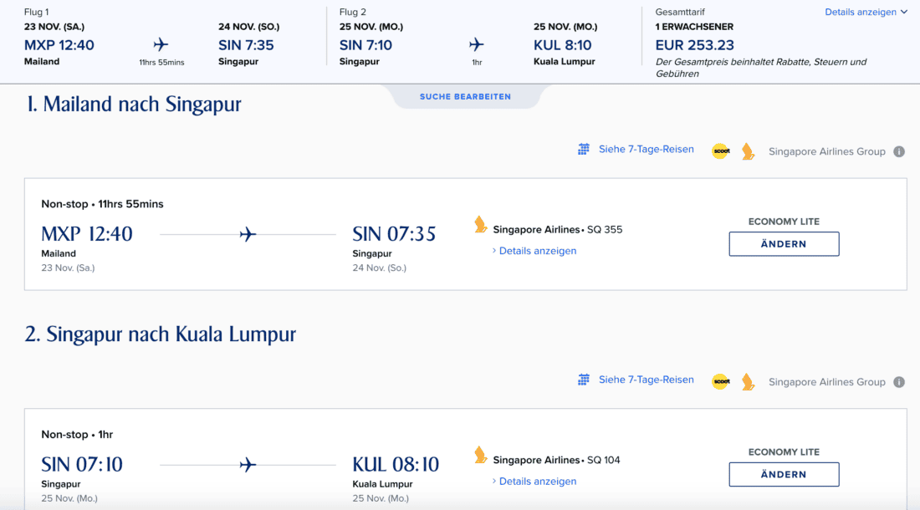Viewport: 920px width, 510px height.
Task: Expand 'Details anzeigen' for flight SQ 104
Action: coord(537,482)
